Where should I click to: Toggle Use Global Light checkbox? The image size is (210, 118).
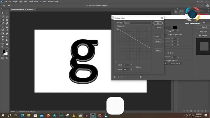171,35
